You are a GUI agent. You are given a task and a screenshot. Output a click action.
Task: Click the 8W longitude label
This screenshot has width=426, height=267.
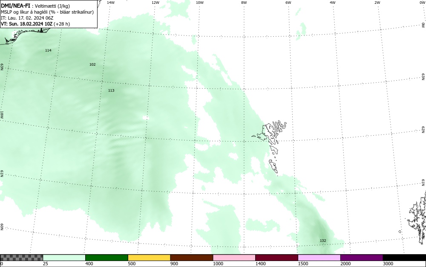point(244,3)
